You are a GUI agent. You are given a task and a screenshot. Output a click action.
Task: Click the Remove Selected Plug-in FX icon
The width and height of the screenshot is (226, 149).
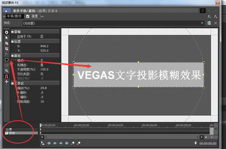pos(216,16)
